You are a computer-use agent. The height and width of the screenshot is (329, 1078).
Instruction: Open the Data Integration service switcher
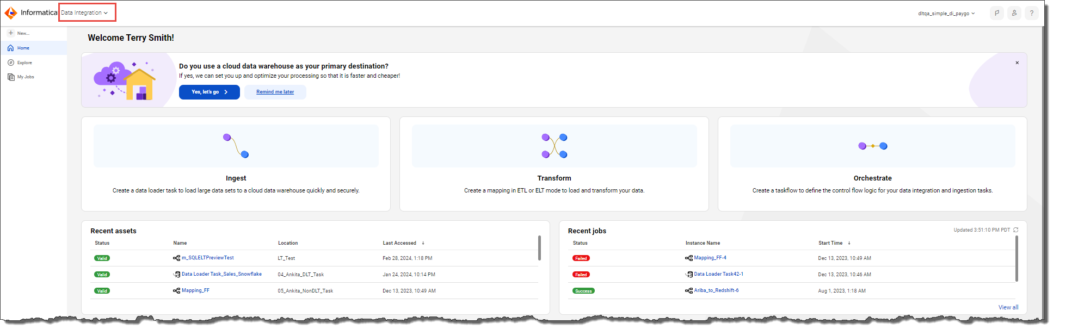(84, 13)
